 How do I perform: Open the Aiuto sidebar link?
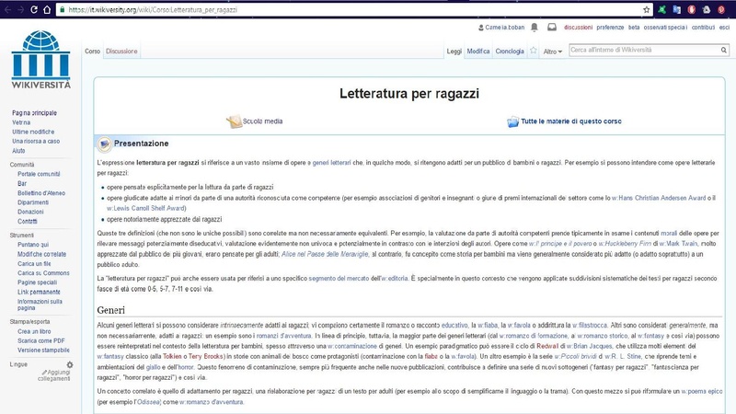point(18,151)
